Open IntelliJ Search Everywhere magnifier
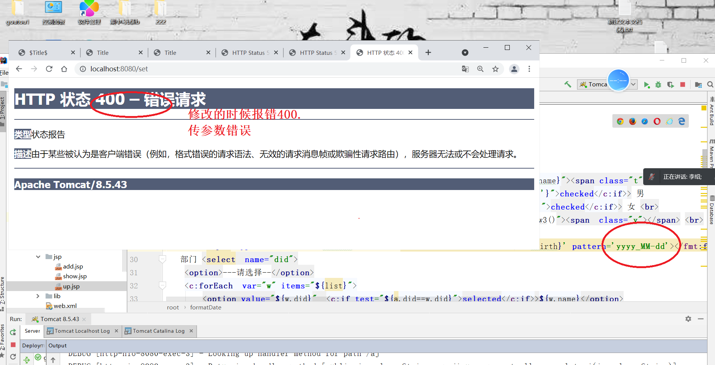715x365 pixels. [710, 84]
